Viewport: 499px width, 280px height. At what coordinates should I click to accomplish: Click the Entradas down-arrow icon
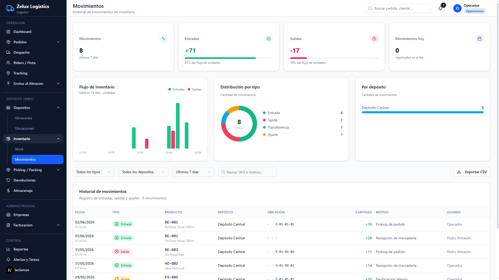(x=269, y=39)
